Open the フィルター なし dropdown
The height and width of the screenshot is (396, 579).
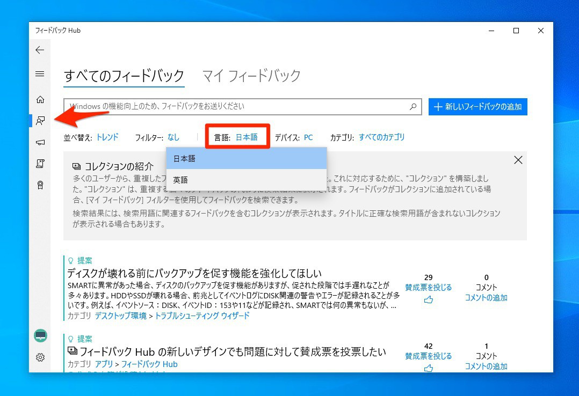(173, 137)
